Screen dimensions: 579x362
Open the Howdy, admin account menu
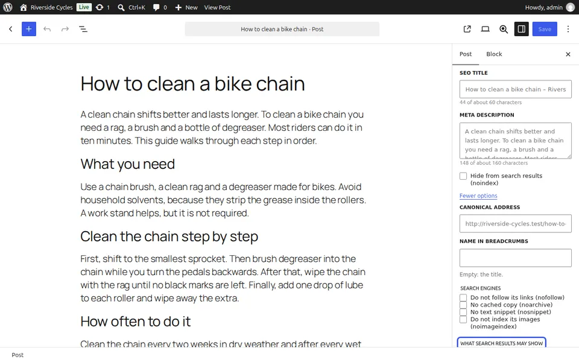(543, 7)
